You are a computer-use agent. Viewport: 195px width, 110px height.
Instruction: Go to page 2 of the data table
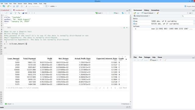100,88
